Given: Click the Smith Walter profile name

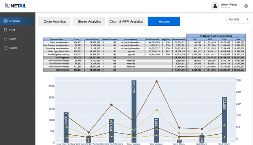Looking at the screenshot, I should point(229,5).
